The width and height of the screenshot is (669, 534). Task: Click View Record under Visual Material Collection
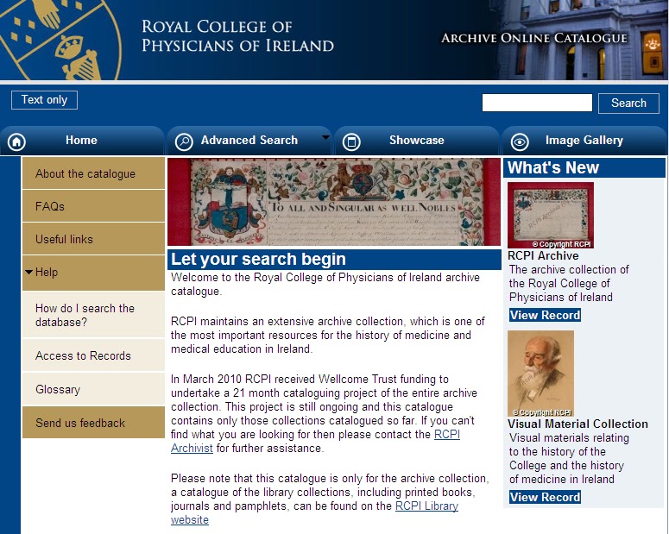click(545, 497)
